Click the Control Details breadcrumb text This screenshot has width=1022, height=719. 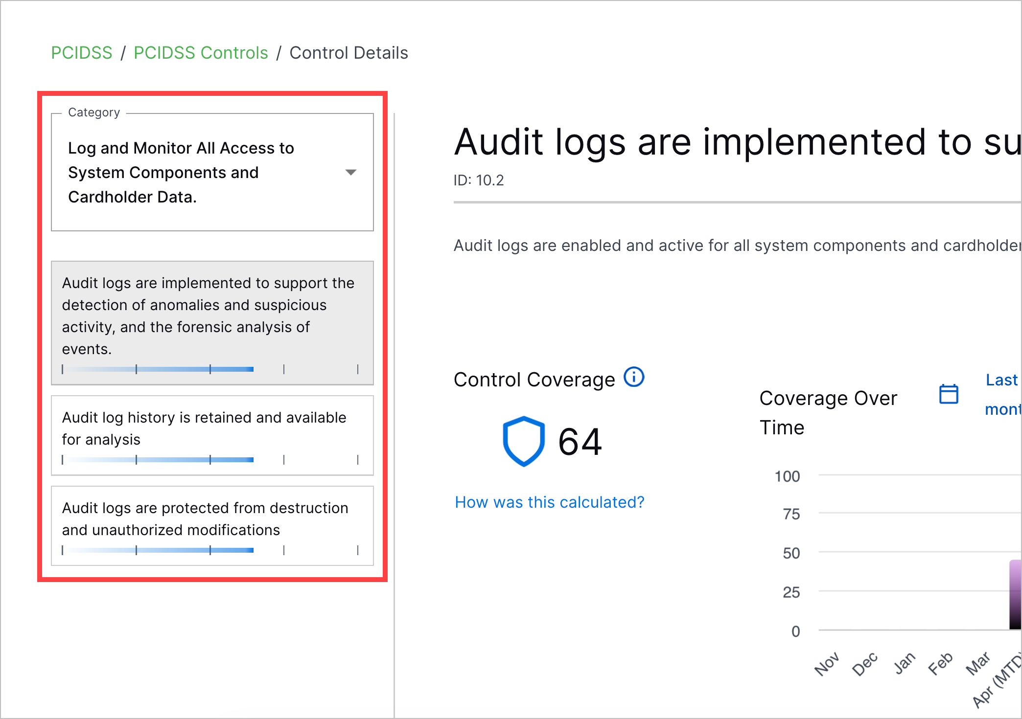coord(348,53)
